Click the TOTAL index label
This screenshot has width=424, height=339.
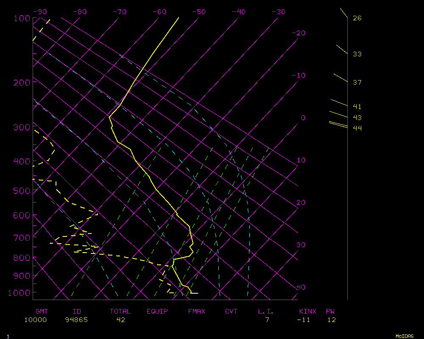coord(120,311)
